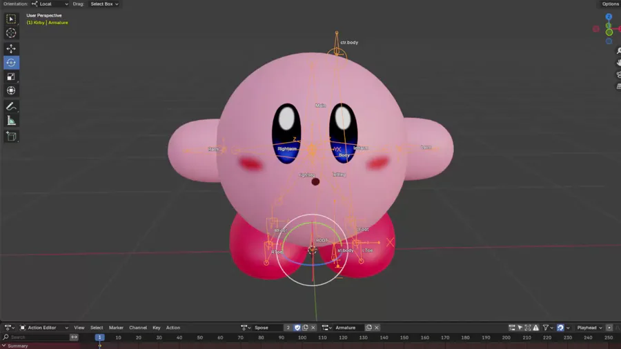Click the Summary channel row
This screenshot has width=621, height=349.
point(39,346)
